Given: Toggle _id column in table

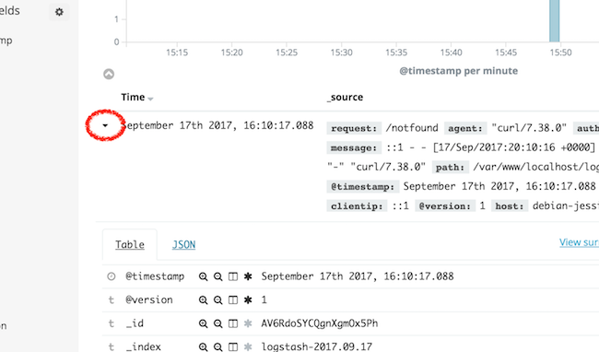Looking at the screenshot, I should (x=233, y=323).
